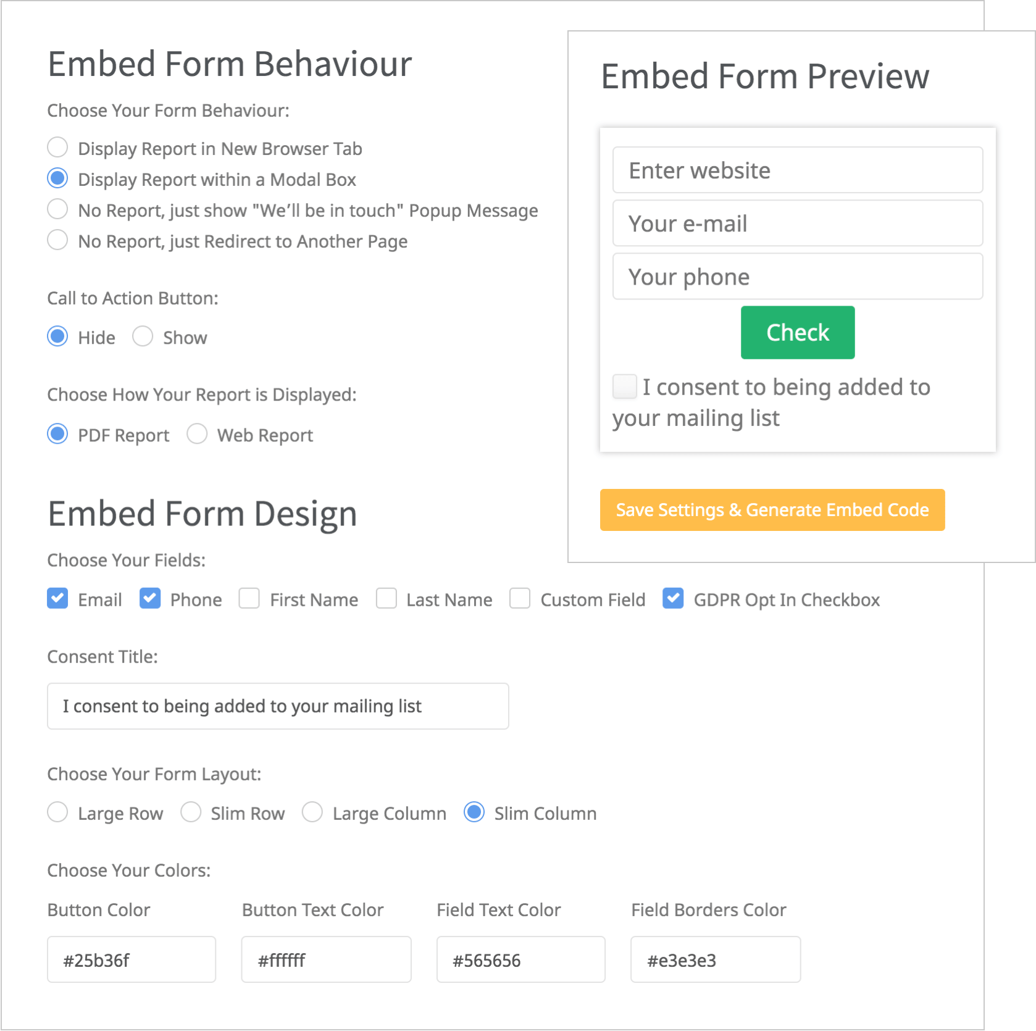Image resolution: width=1036 pixels, height=1031 pixels.
Task: Select "Display Report in New Browser Tab"
Action: 57,147
